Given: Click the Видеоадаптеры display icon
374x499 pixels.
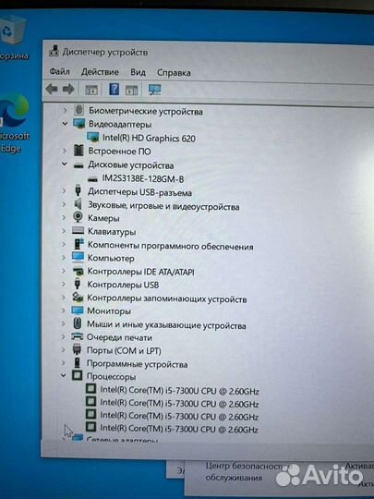Looking at the screenshot, I should click(78, 124).
